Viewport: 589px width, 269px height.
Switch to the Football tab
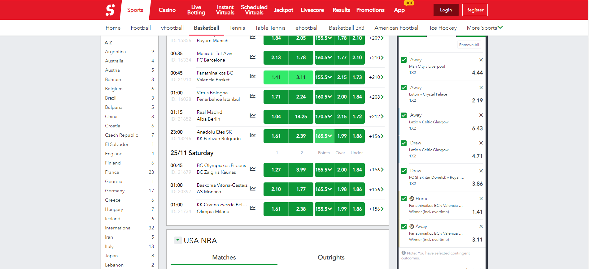point(141,28)
